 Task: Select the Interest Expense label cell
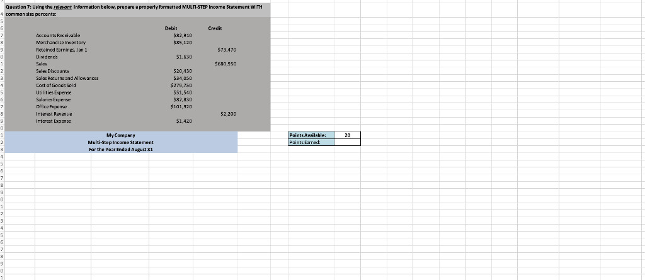pos(54,121)
